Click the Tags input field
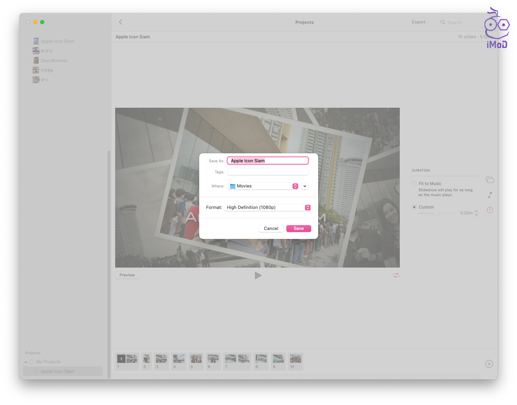This screenshot has width=517, height=405. coord(268,172)
